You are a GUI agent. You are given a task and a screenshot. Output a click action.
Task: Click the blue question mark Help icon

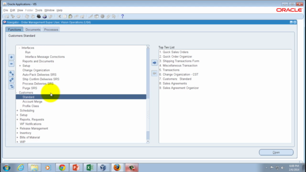click(122, 16)
